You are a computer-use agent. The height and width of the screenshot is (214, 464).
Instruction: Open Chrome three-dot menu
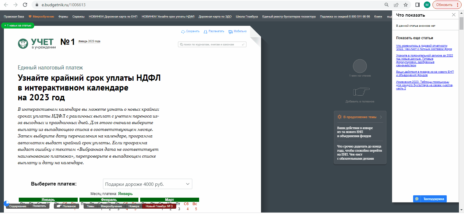click(x=458, y=5)
